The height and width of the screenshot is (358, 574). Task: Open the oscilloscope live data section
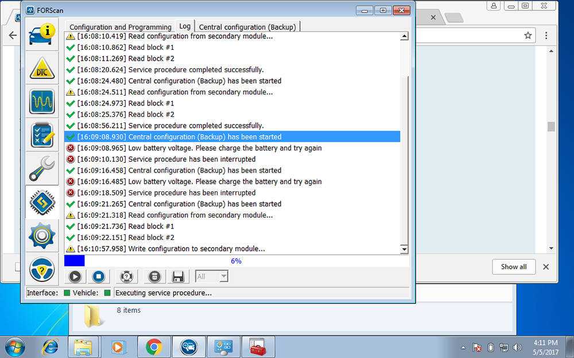click(x=42, y=102)
